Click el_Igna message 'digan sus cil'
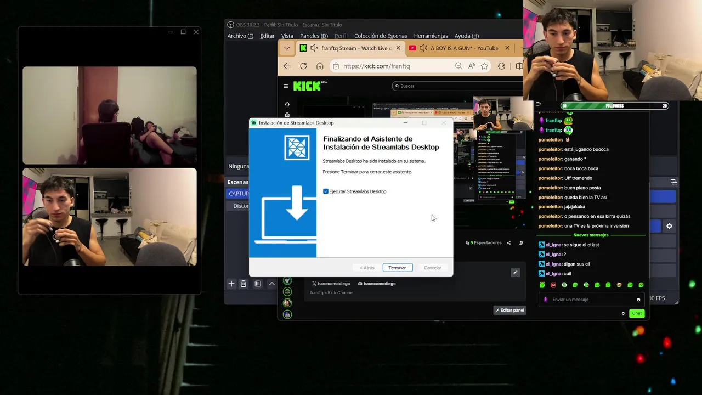The width and height of the screenshot is (702, 395). pos(576,264)
